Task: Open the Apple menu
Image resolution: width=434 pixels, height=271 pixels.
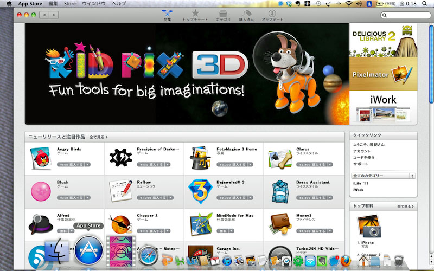Action: coord(9,4)
